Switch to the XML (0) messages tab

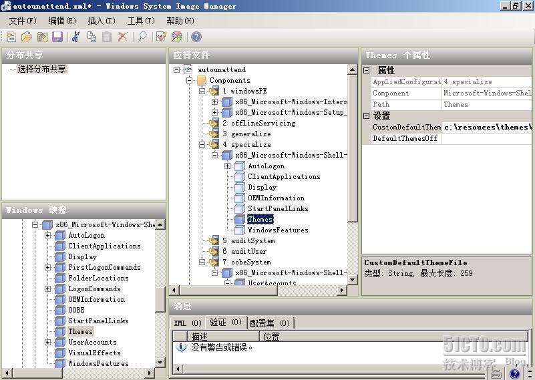188,323
